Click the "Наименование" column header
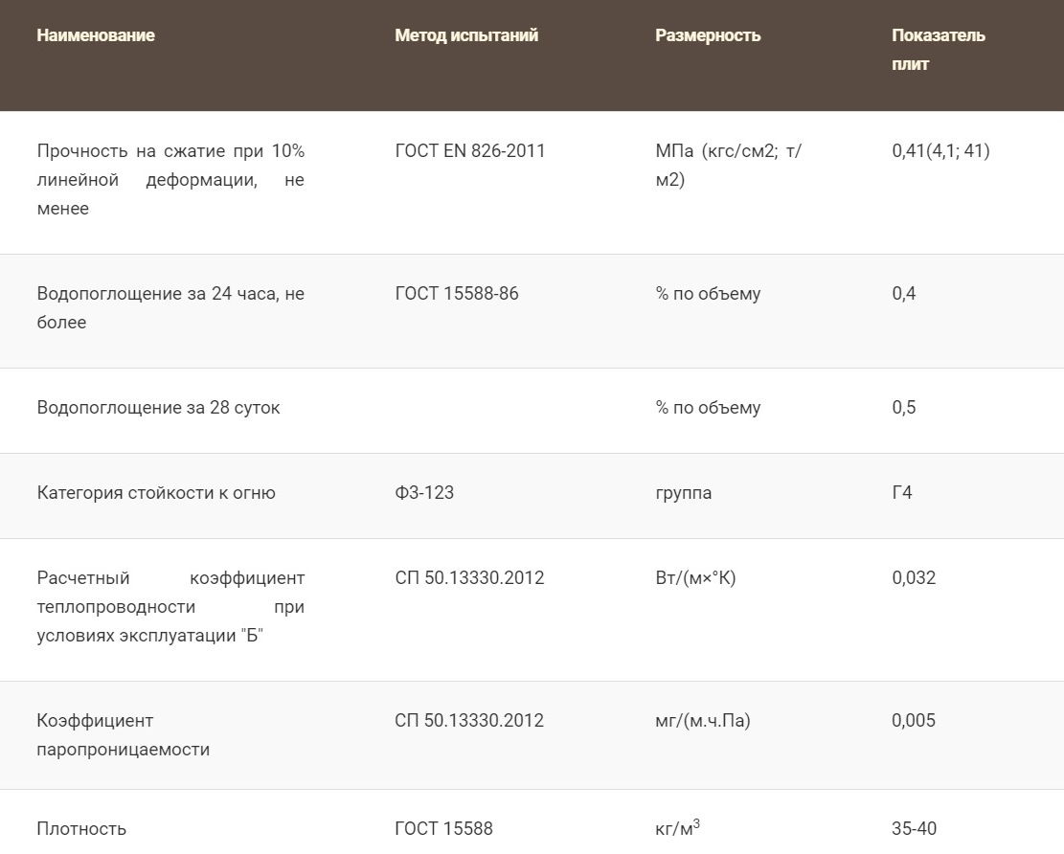Image resolution: width=1064 pixels, height=854 pixels. pos(96,35)
